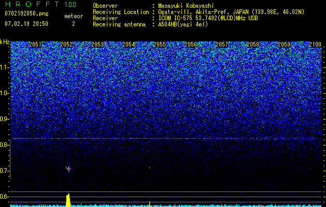Select observer name Masayuki Kobayashi

pos(186,6)
